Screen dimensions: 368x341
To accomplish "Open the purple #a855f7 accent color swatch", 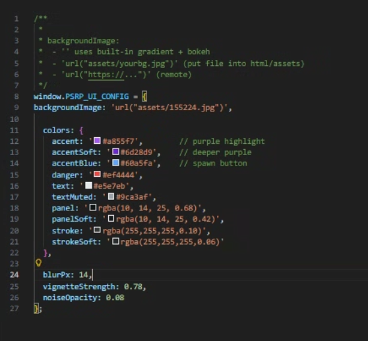I will 97,140.
